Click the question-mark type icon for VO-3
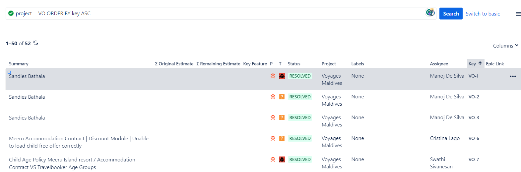Viewport: 521px width, 172px height. [x=282, y=118]
